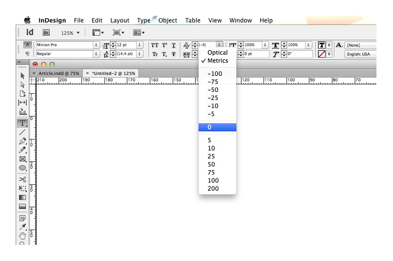Switch to Paragraph Formatting Controls

click(x=27, y=54)
